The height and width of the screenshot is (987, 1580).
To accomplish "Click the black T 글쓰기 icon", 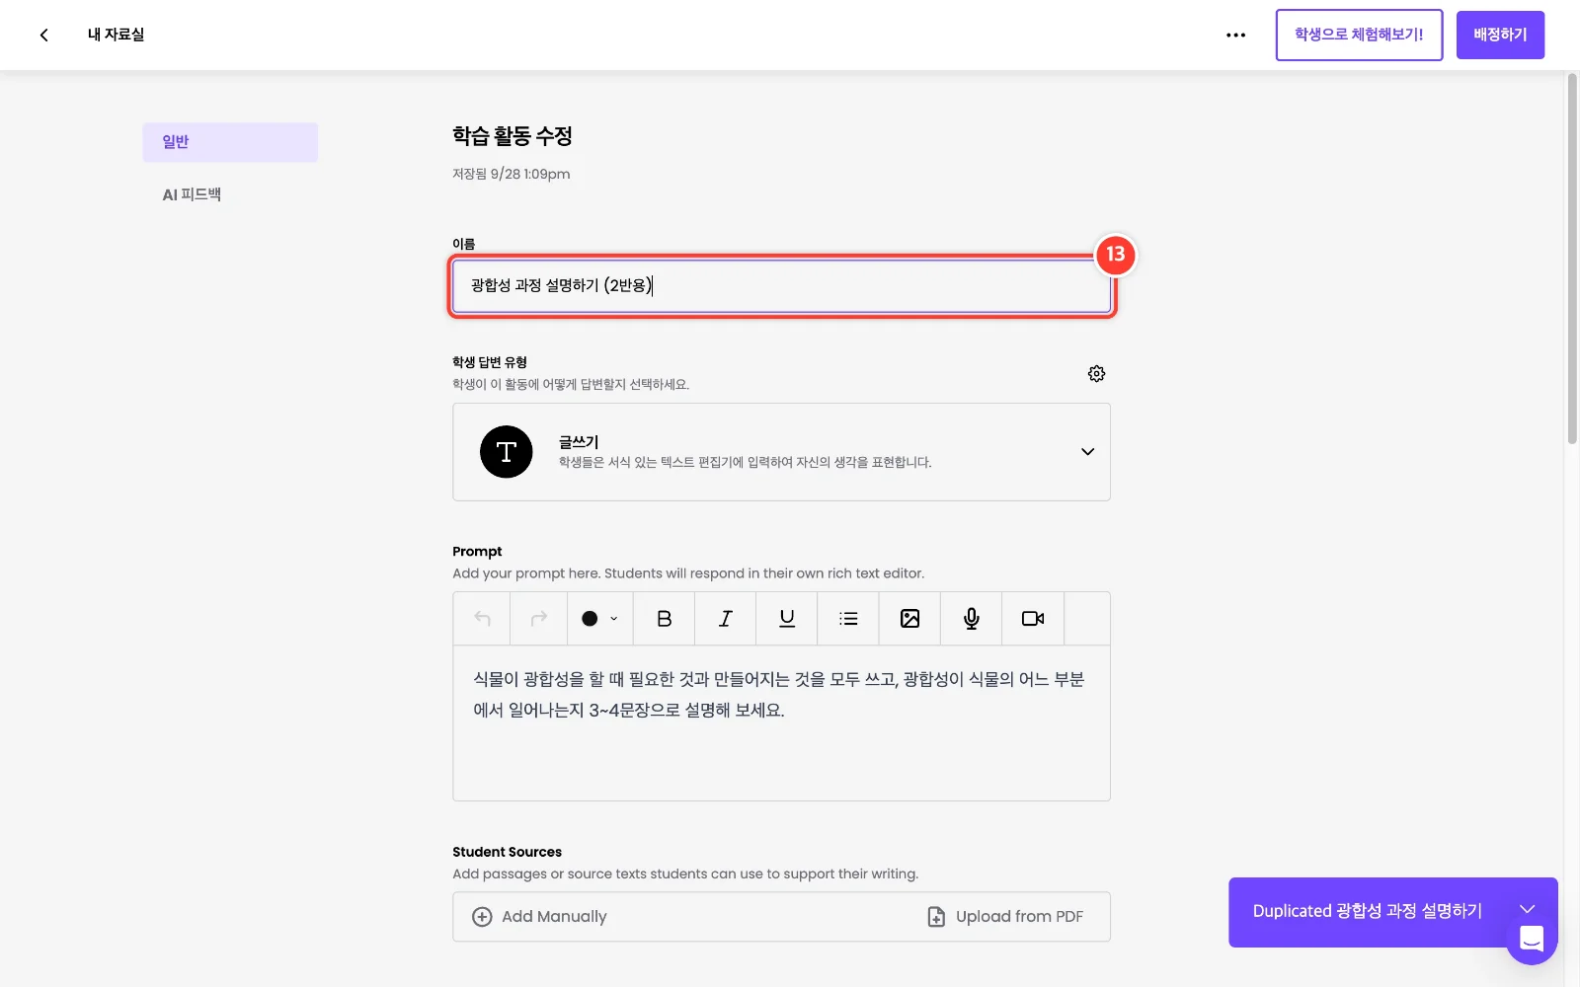I will click(x=507, y=452).
